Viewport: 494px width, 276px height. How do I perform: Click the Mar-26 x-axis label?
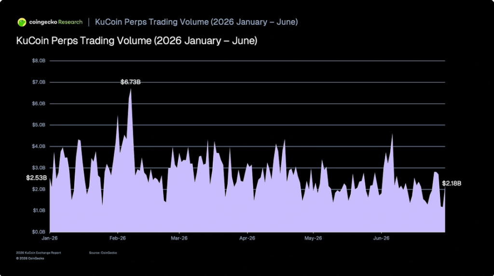179,238
